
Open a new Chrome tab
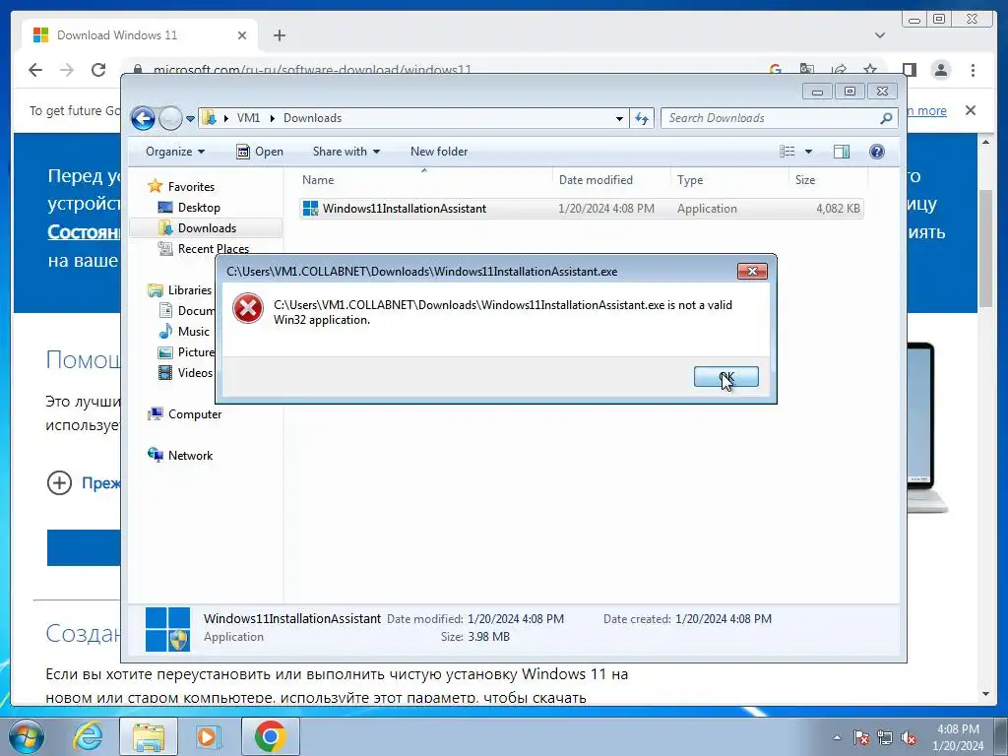pos(279,35)
